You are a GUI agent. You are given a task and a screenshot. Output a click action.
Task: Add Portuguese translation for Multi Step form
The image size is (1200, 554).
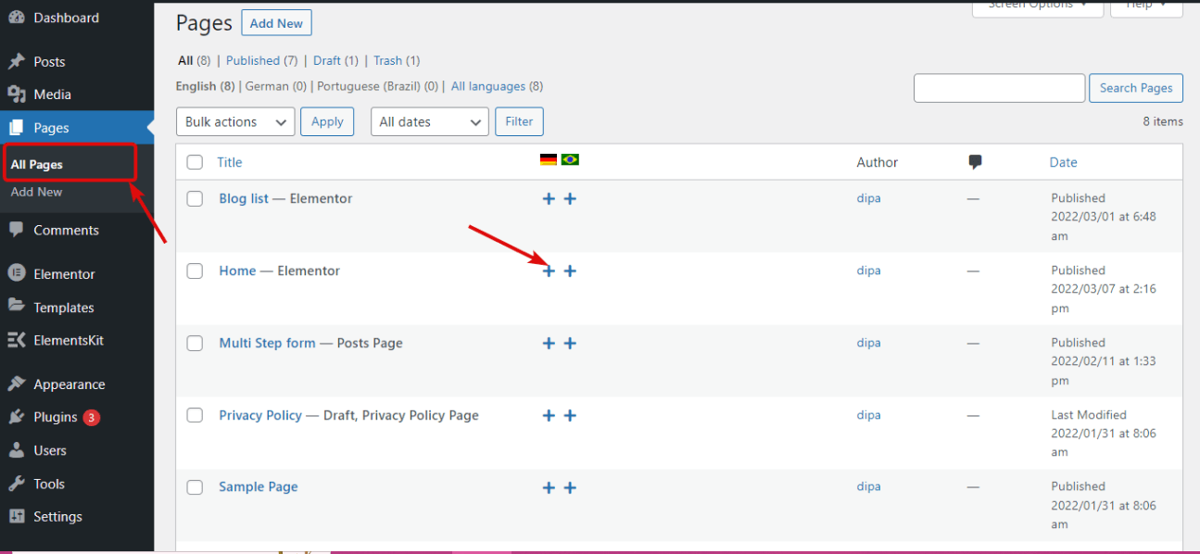click(570, 343)
